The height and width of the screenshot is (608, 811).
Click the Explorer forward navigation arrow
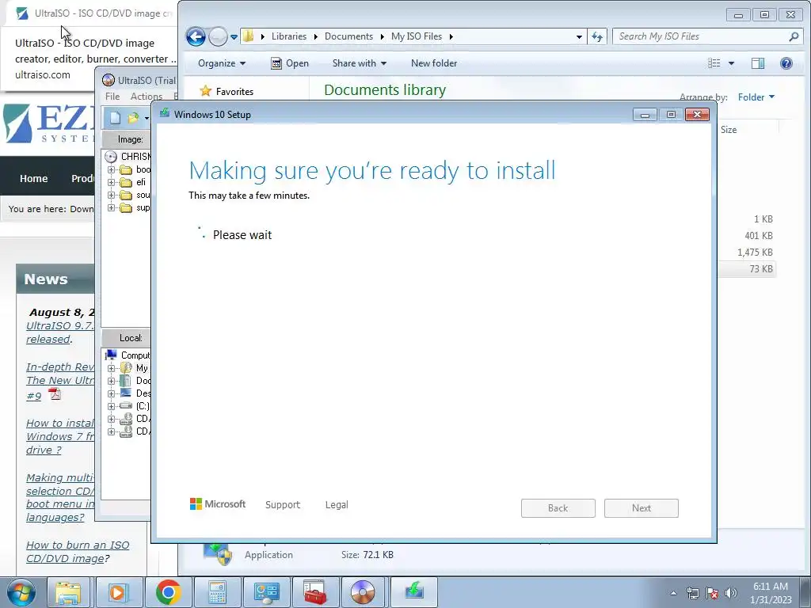click(218, 36)
